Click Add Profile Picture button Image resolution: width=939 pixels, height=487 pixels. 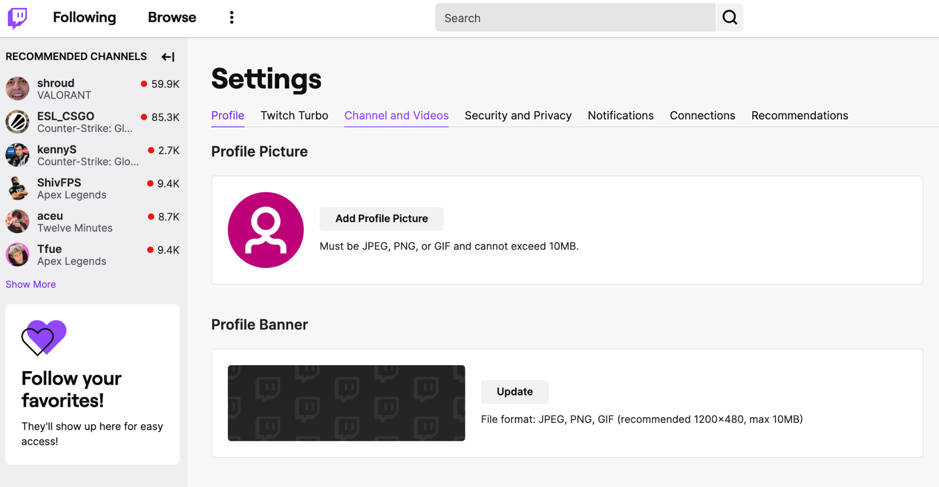[x=381, y=219]
